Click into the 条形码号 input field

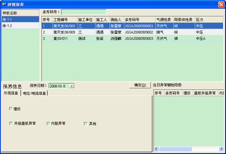84,12
